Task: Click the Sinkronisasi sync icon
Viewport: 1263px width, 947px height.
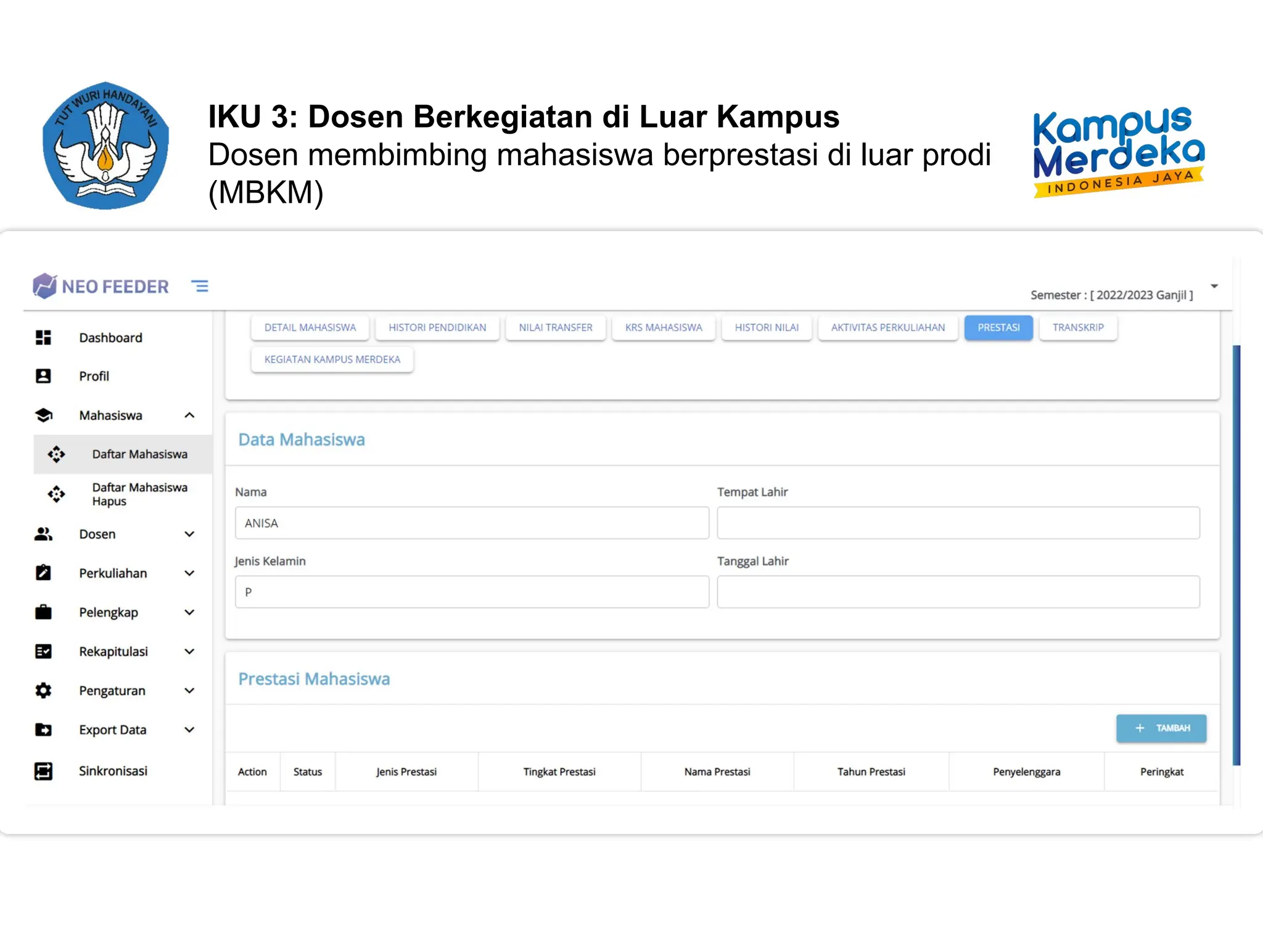Action: [x=43, y=771]
